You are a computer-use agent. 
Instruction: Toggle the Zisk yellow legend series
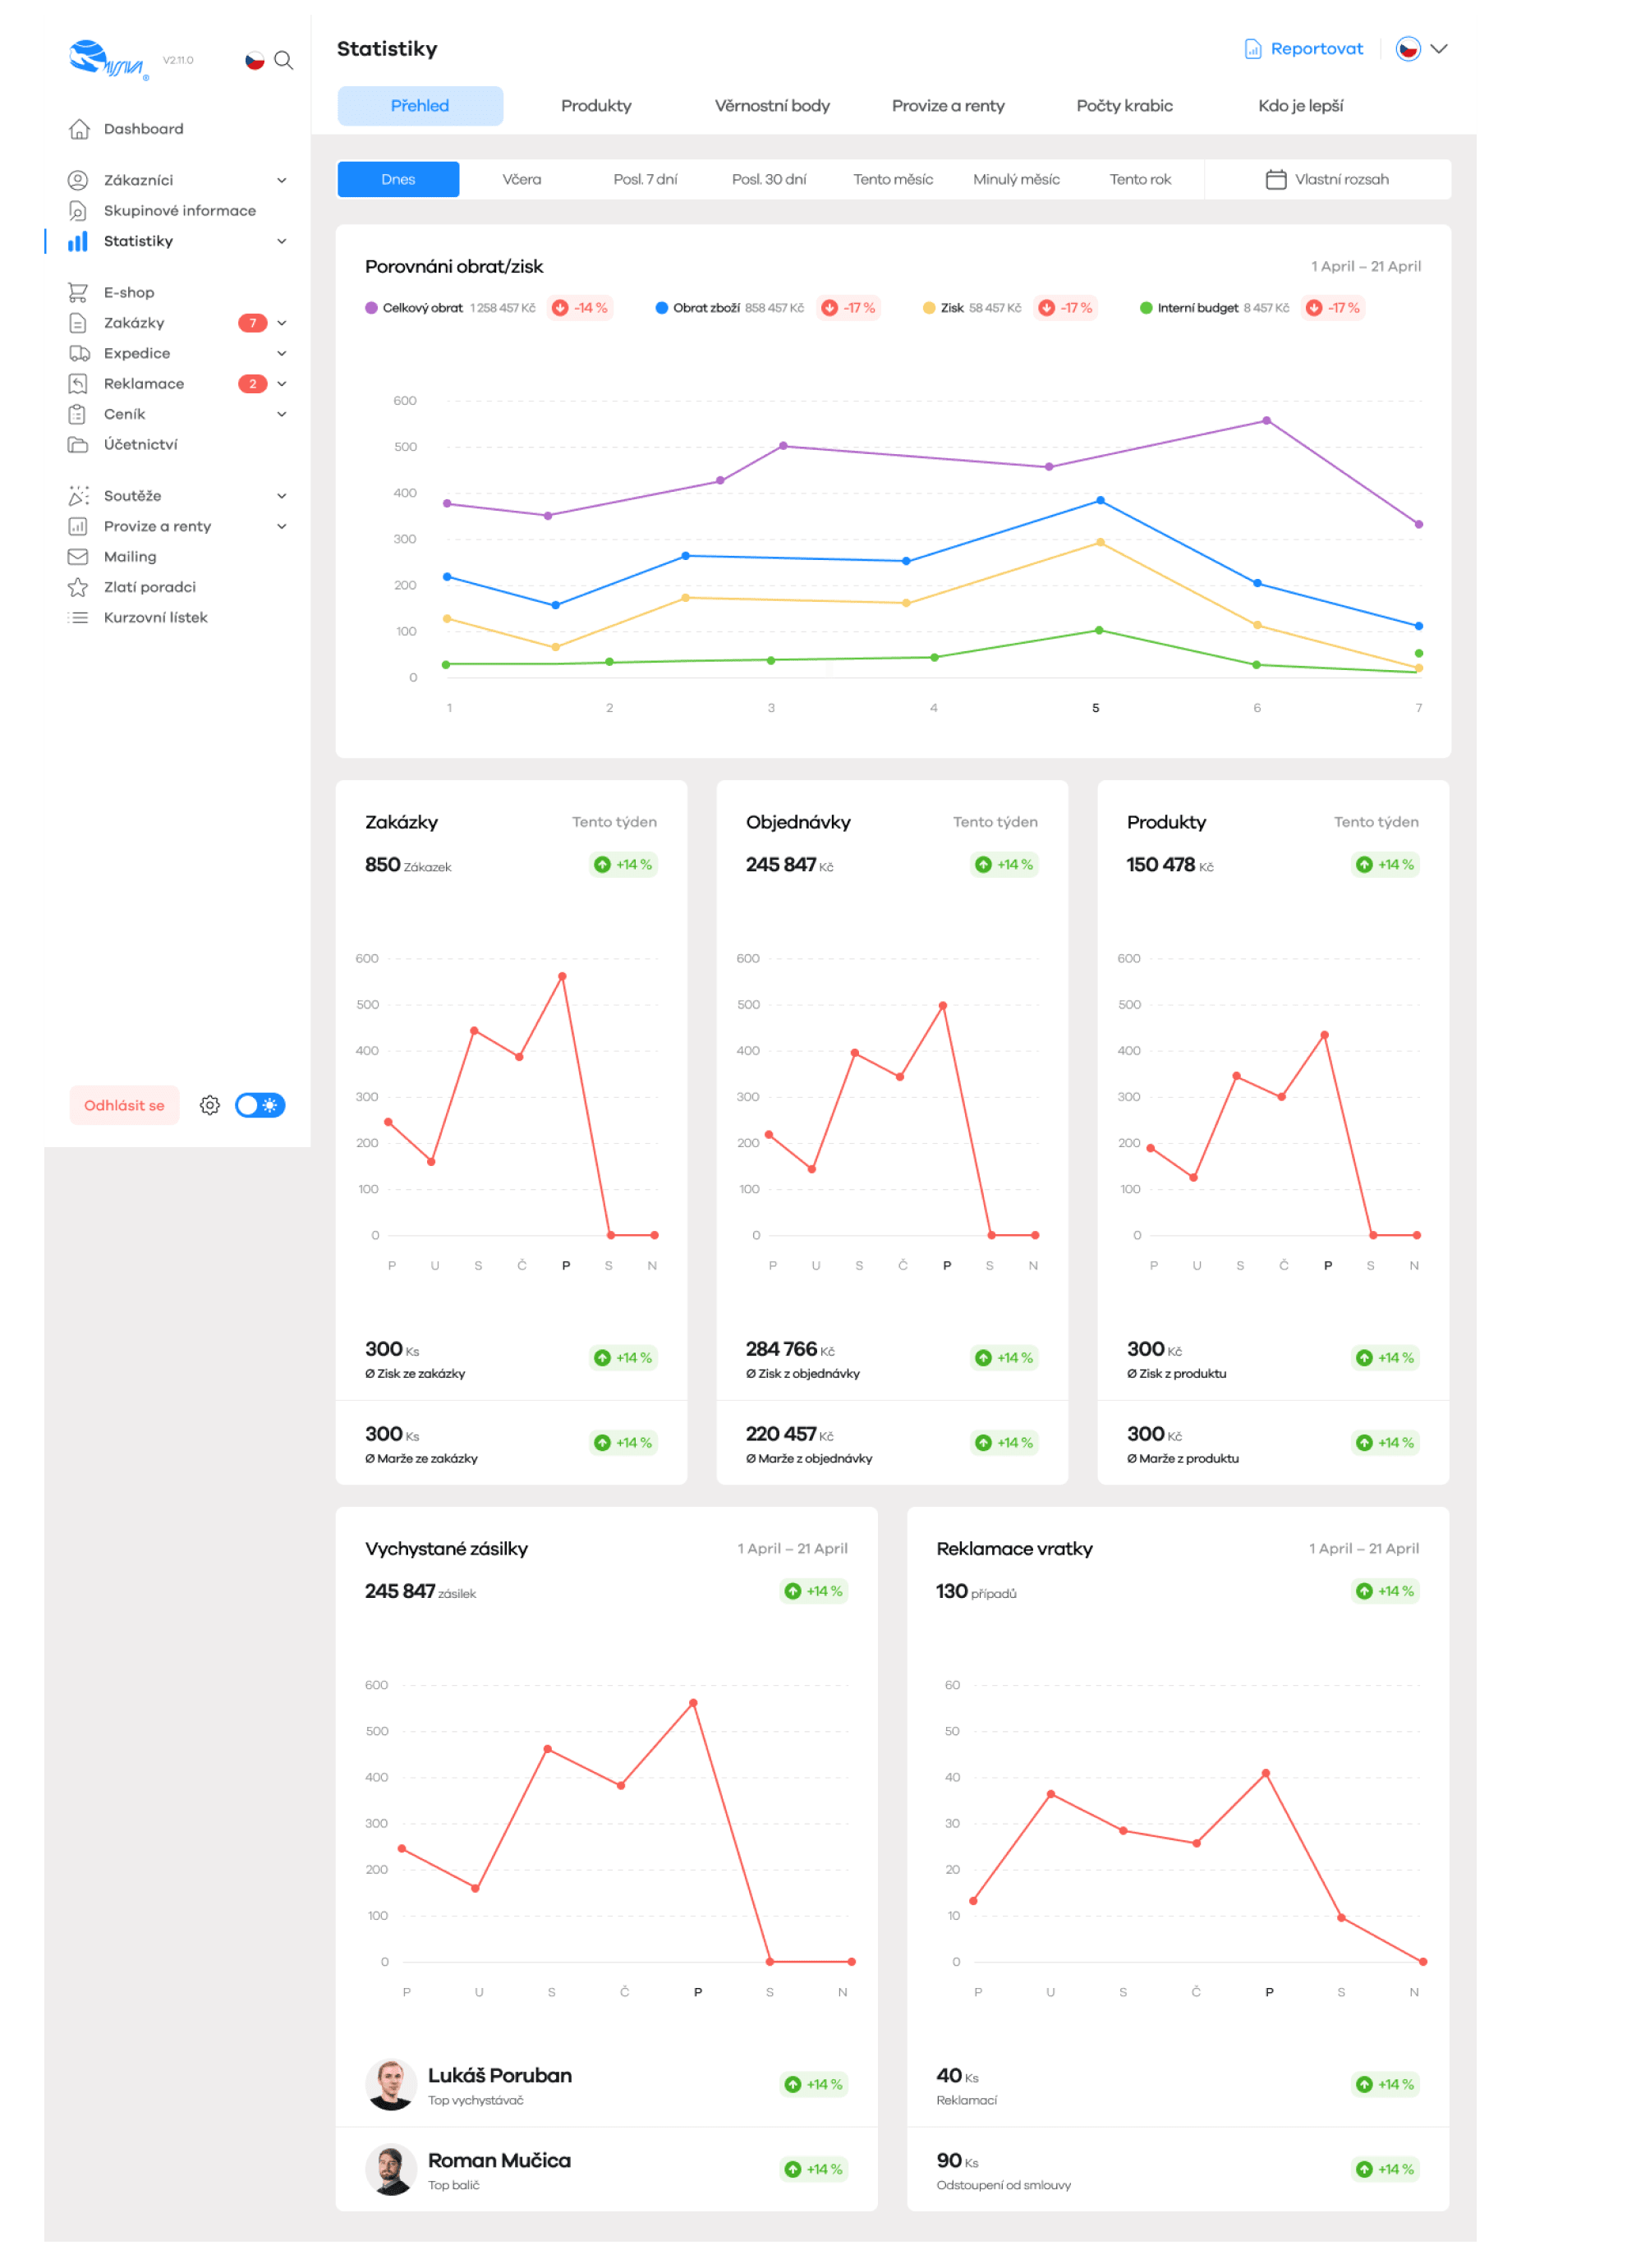[929, 308]
